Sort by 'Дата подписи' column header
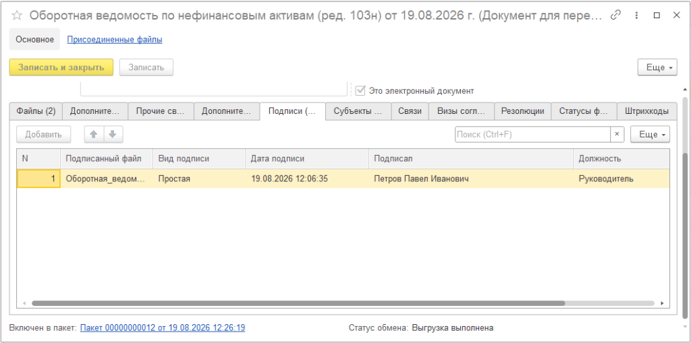This screenshot has height=343, width=691. point(307,158)
